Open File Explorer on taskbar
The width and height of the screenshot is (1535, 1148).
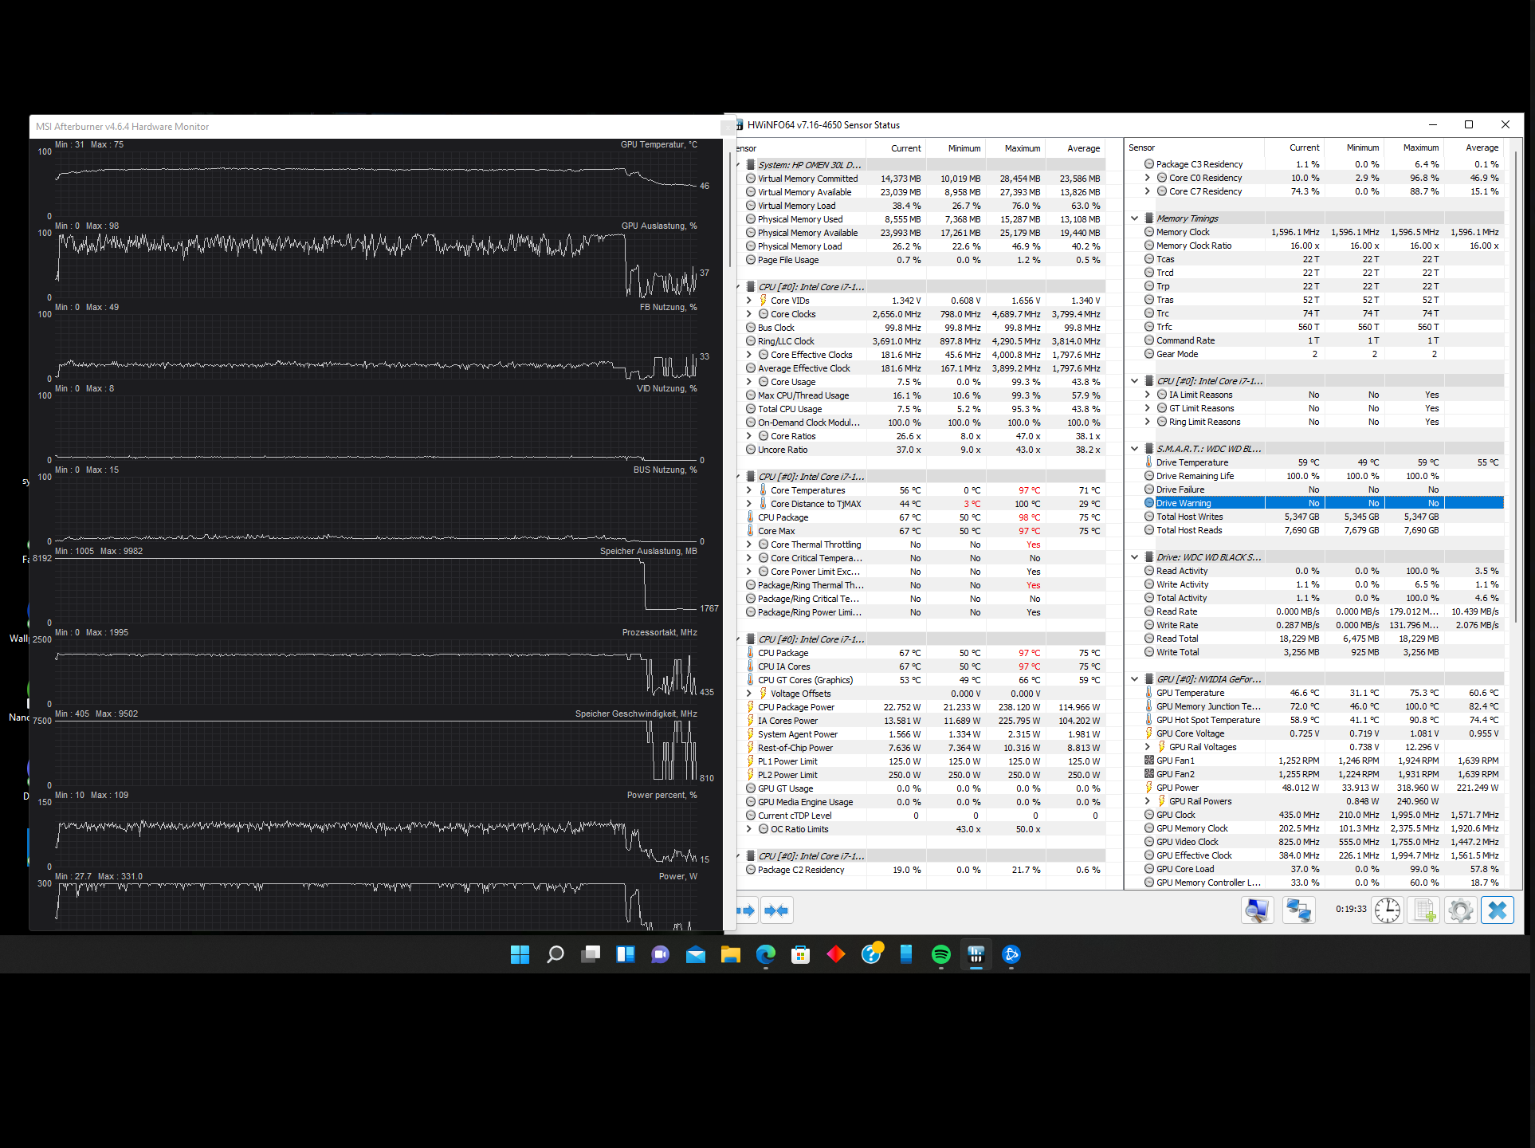pyautogui.click(x=731, y=954)
